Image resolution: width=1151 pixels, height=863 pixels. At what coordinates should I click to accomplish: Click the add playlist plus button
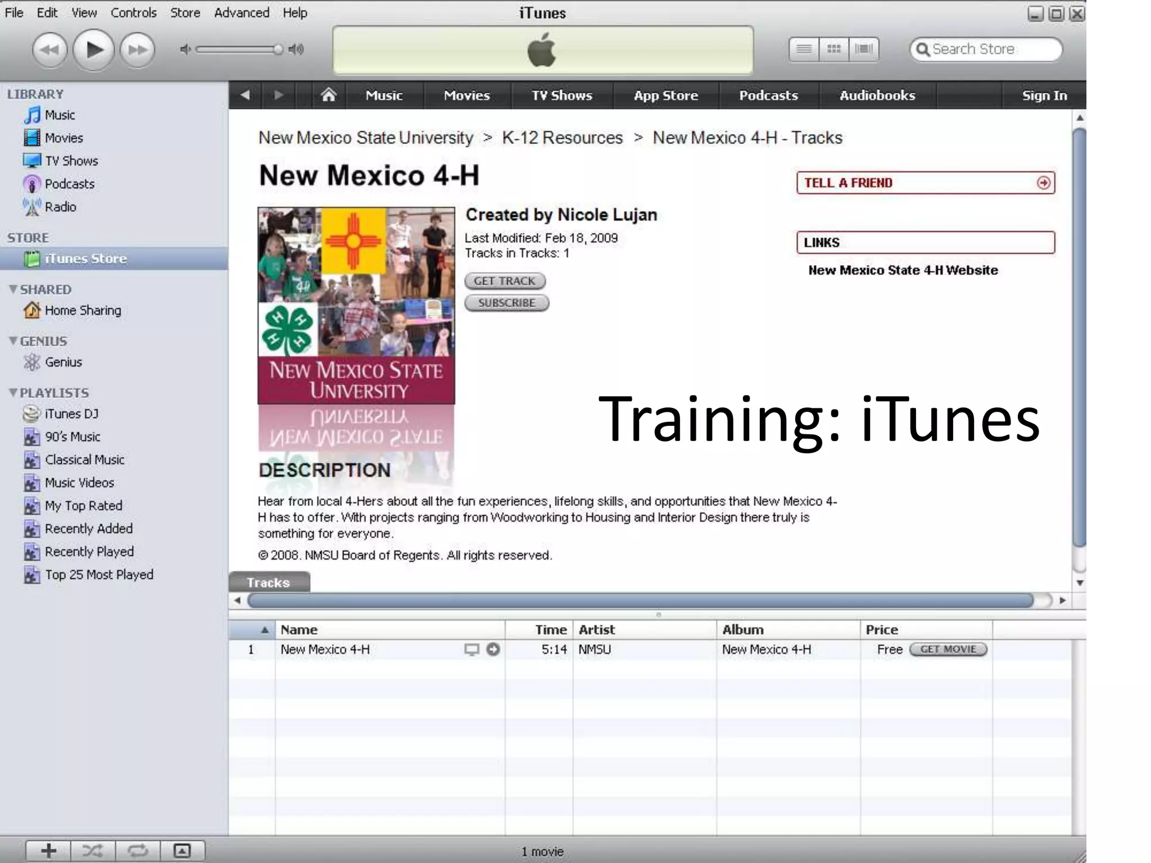click(x=48, y=851)
